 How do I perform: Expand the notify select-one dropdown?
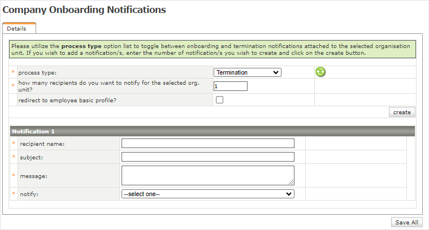(207, 194)
